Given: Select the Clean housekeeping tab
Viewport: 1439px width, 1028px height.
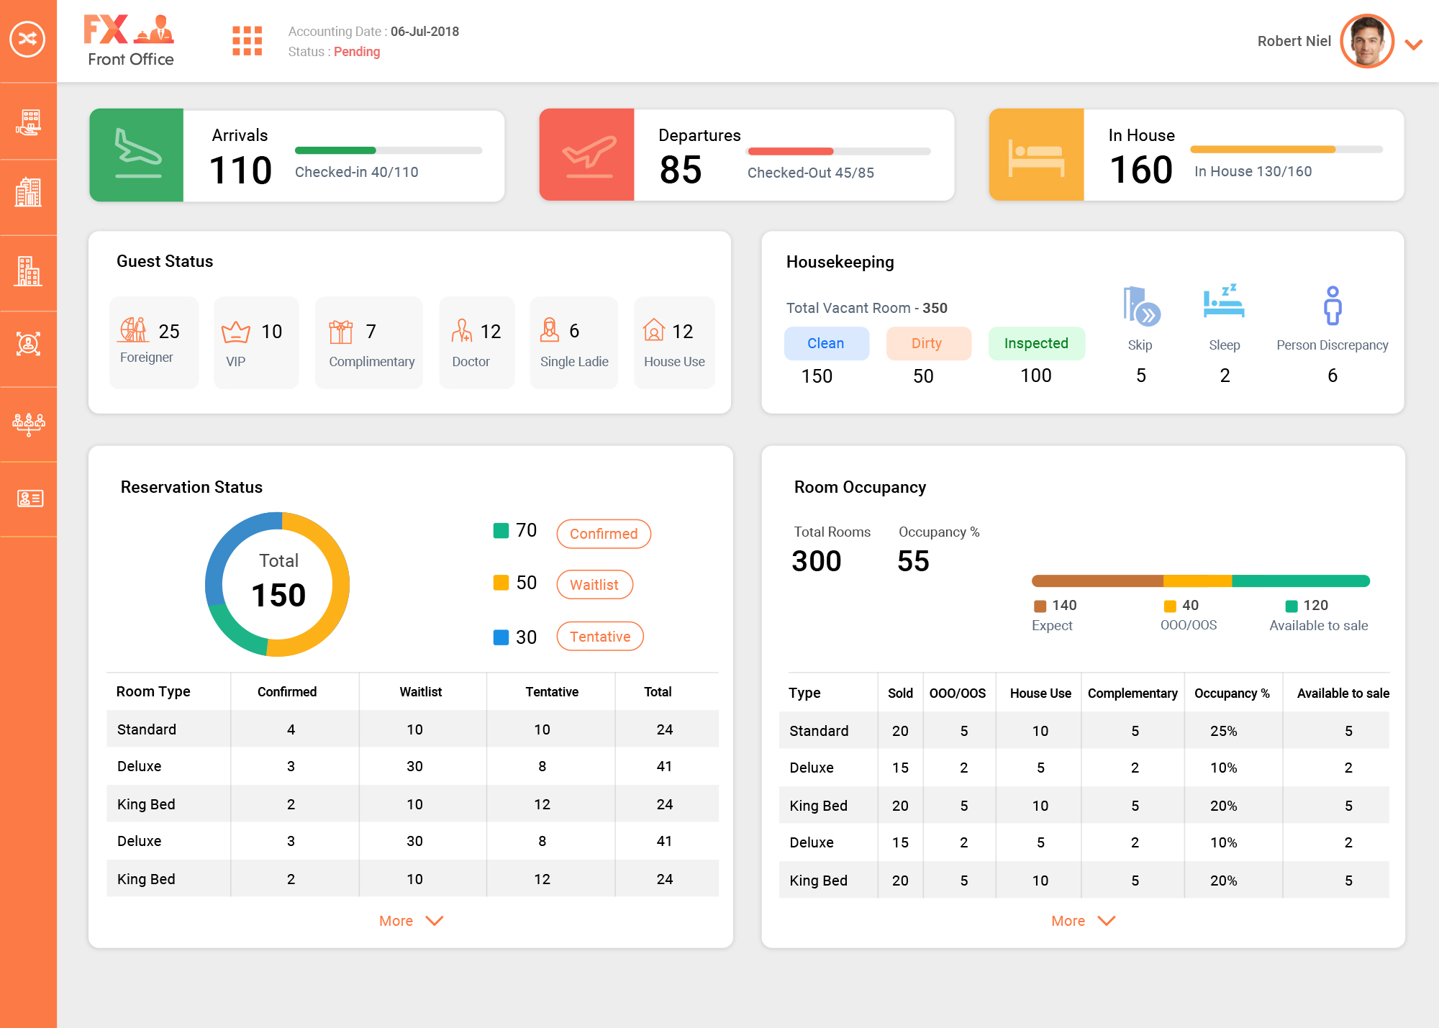Looking at the screenshot, I should pos(826,343).
